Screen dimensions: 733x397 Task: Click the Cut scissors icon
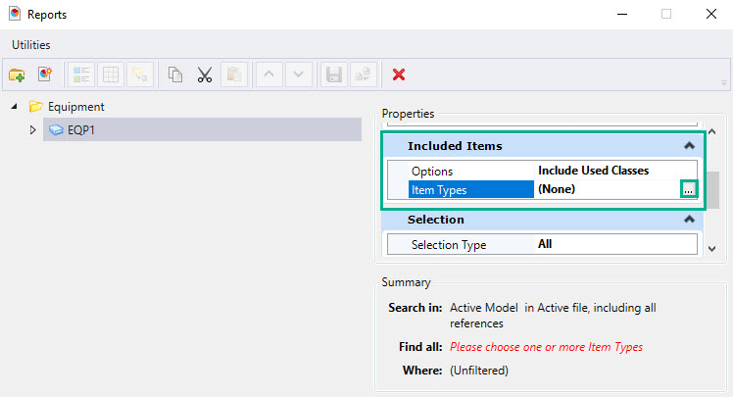(x=204, y=74)
